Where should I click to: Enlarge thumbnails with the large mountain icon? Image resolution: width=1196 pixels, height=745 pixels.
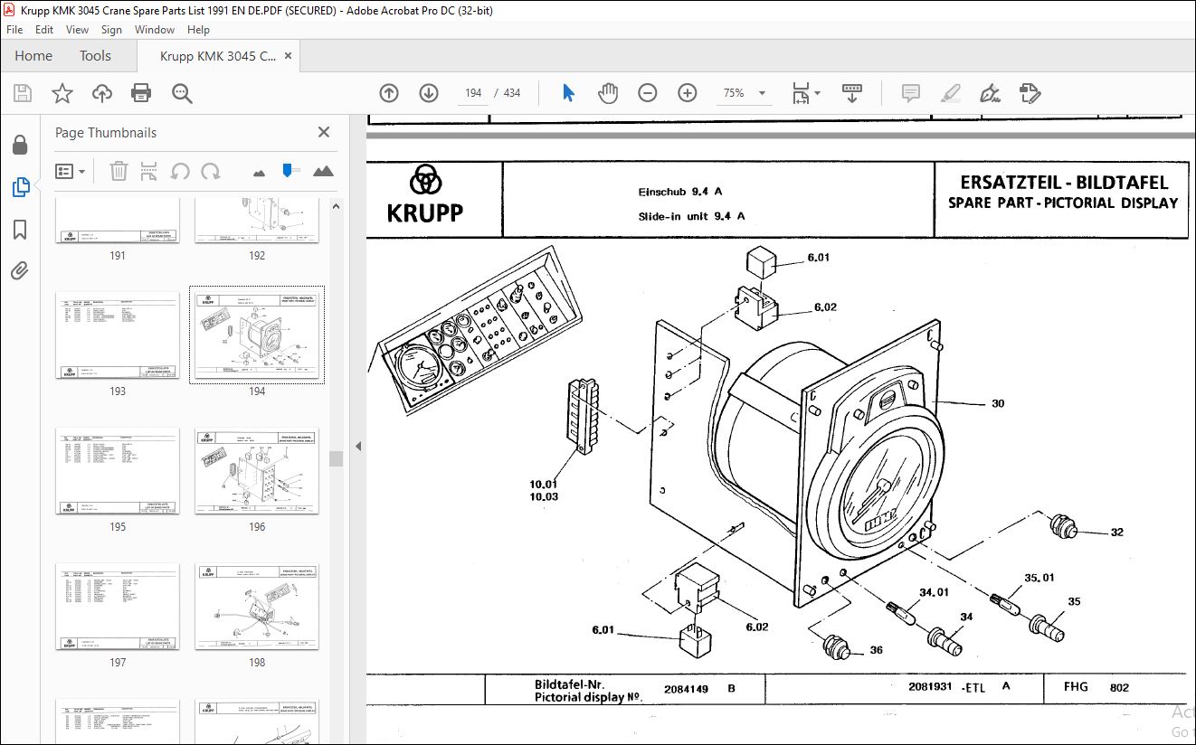[x=323, y=171]
